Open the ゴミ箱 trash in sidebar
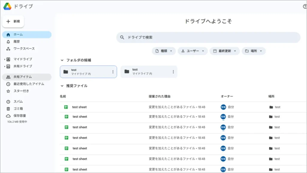 (x=18, y=109)
